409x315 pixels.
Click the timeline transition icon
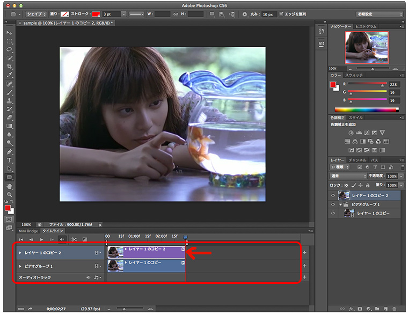[x=84, y=239]
